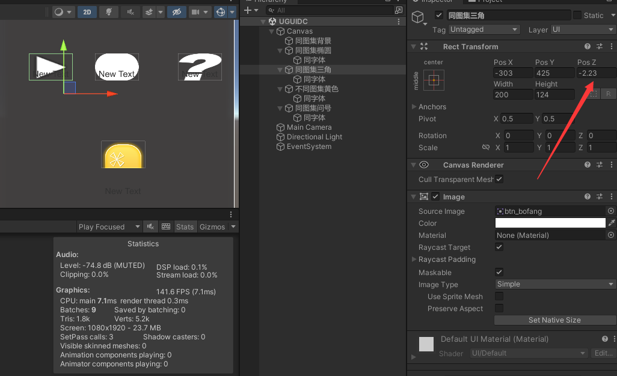Image resolution: width=617 pixels, height=376 pixels.
Task: Disable Image component checkbox
Action: pos(435,196)
